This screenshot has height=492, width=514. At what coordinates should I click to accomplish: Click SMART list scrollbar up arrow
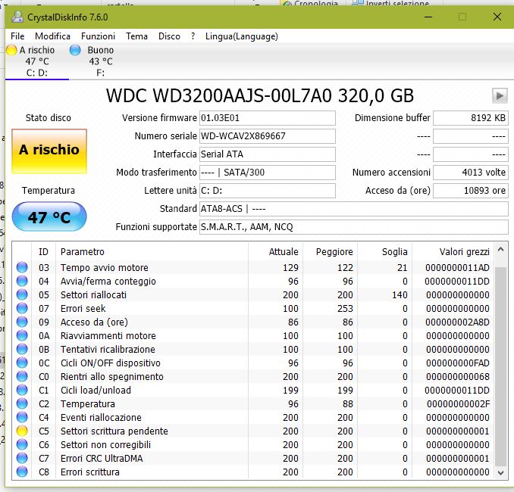(x=500, y=250)
